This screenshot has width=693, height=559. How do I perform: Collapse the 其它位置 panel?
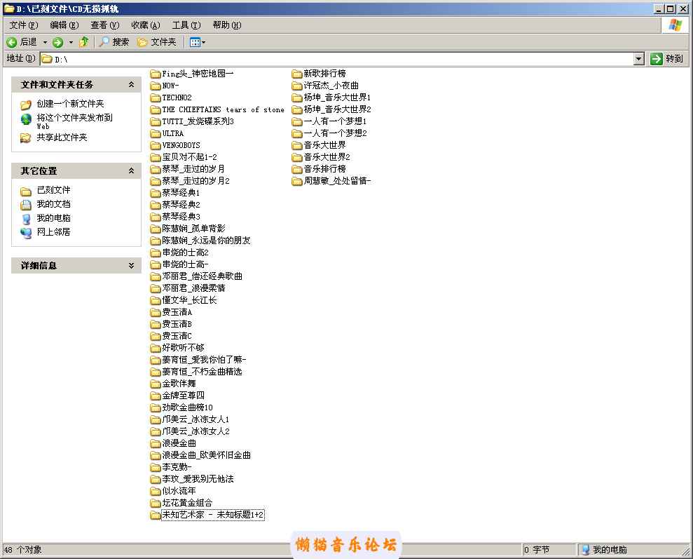pos(131,171)
